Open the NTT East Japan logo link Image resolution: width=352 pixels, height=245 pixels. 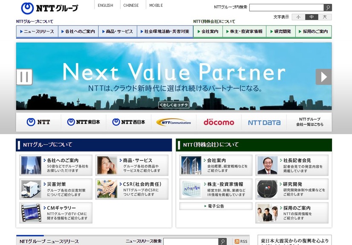[84, 122]
